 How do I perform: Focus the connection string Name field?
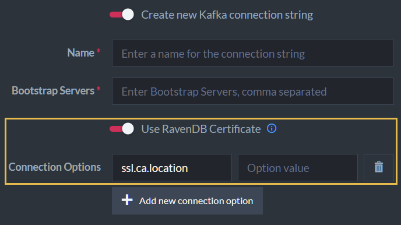pyautogui.click(x=253, y=53)
